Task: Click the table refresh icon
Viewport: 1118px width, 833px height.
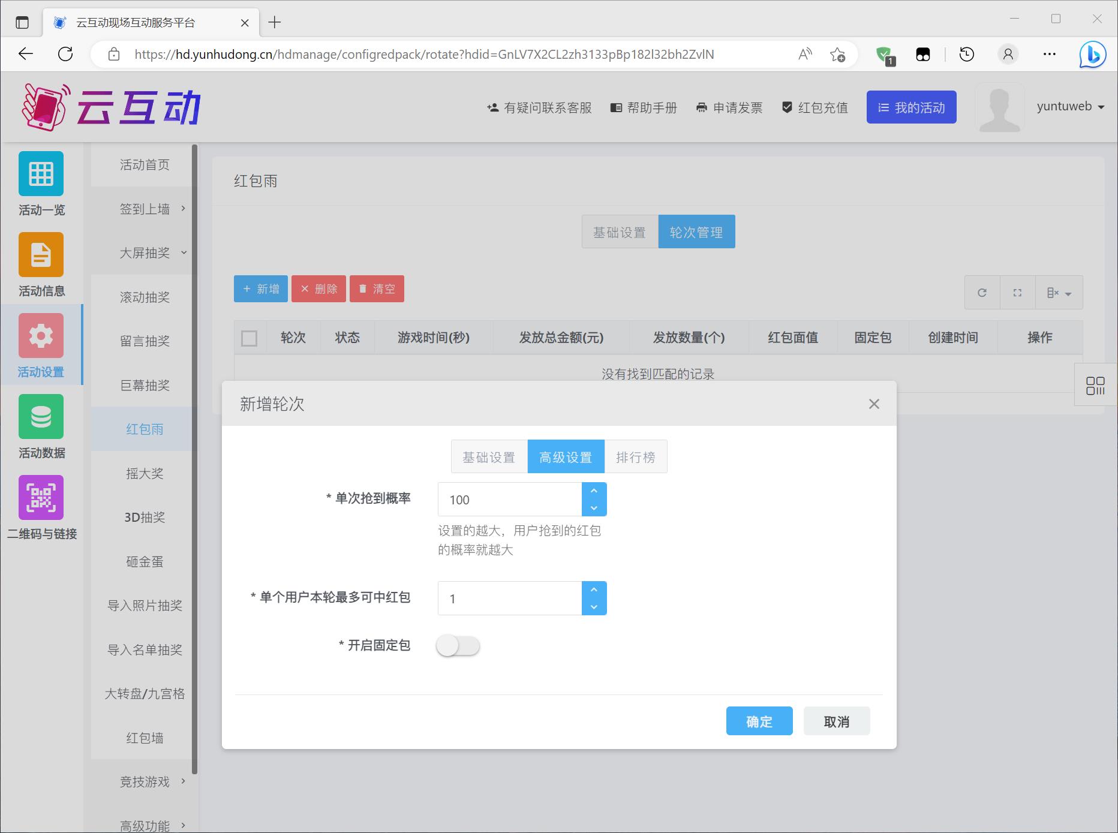Action: [x=982, y=293]
